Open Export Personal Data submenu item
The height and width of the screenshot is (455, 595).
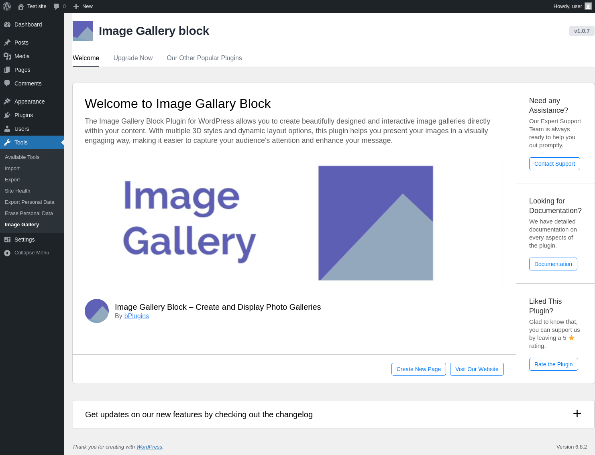click(x=30, y=202)
